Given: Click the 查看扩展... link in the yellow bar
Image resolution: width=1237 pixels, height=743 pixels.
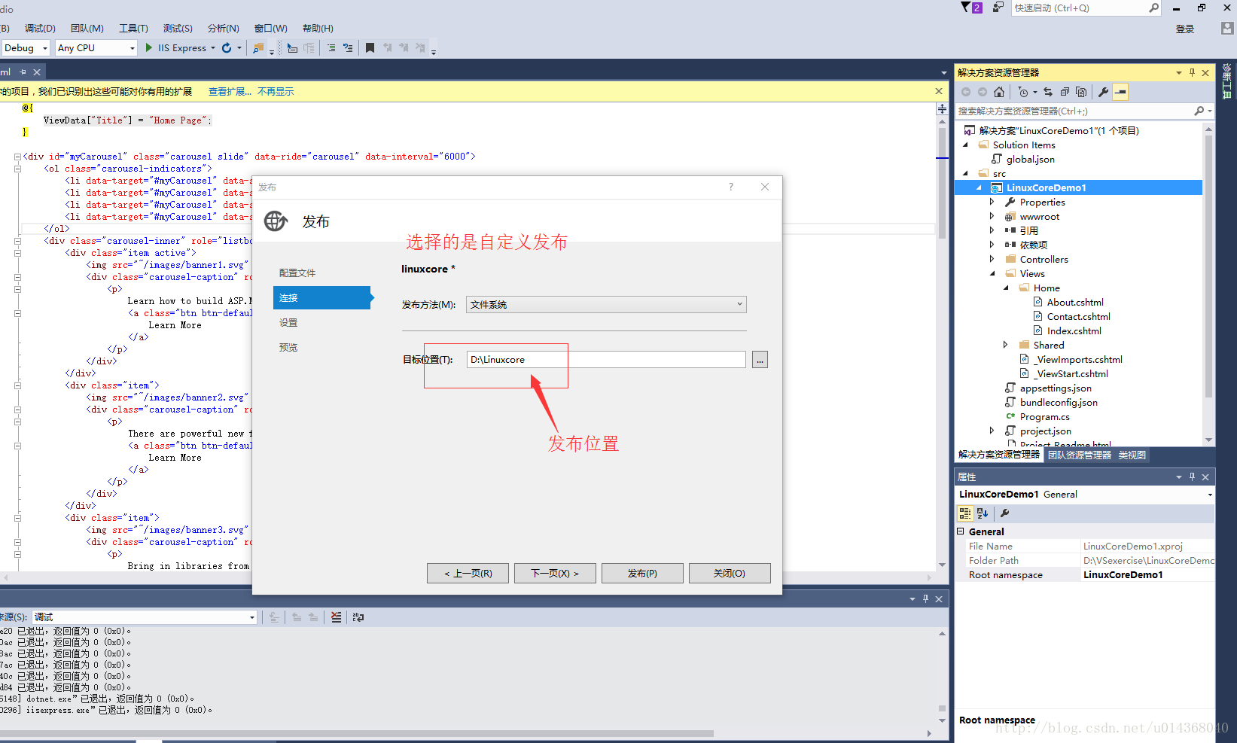Looking at the screenshot, I should point(230,92).
